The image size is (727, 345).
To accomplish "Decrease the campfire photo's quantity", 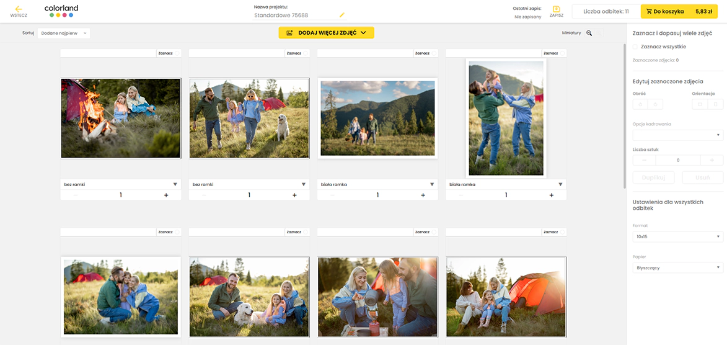I will (76, 195).
